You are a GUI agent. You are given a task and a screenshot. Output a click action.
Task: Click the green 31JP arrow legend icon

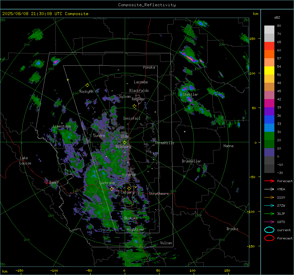click(269, 214)
